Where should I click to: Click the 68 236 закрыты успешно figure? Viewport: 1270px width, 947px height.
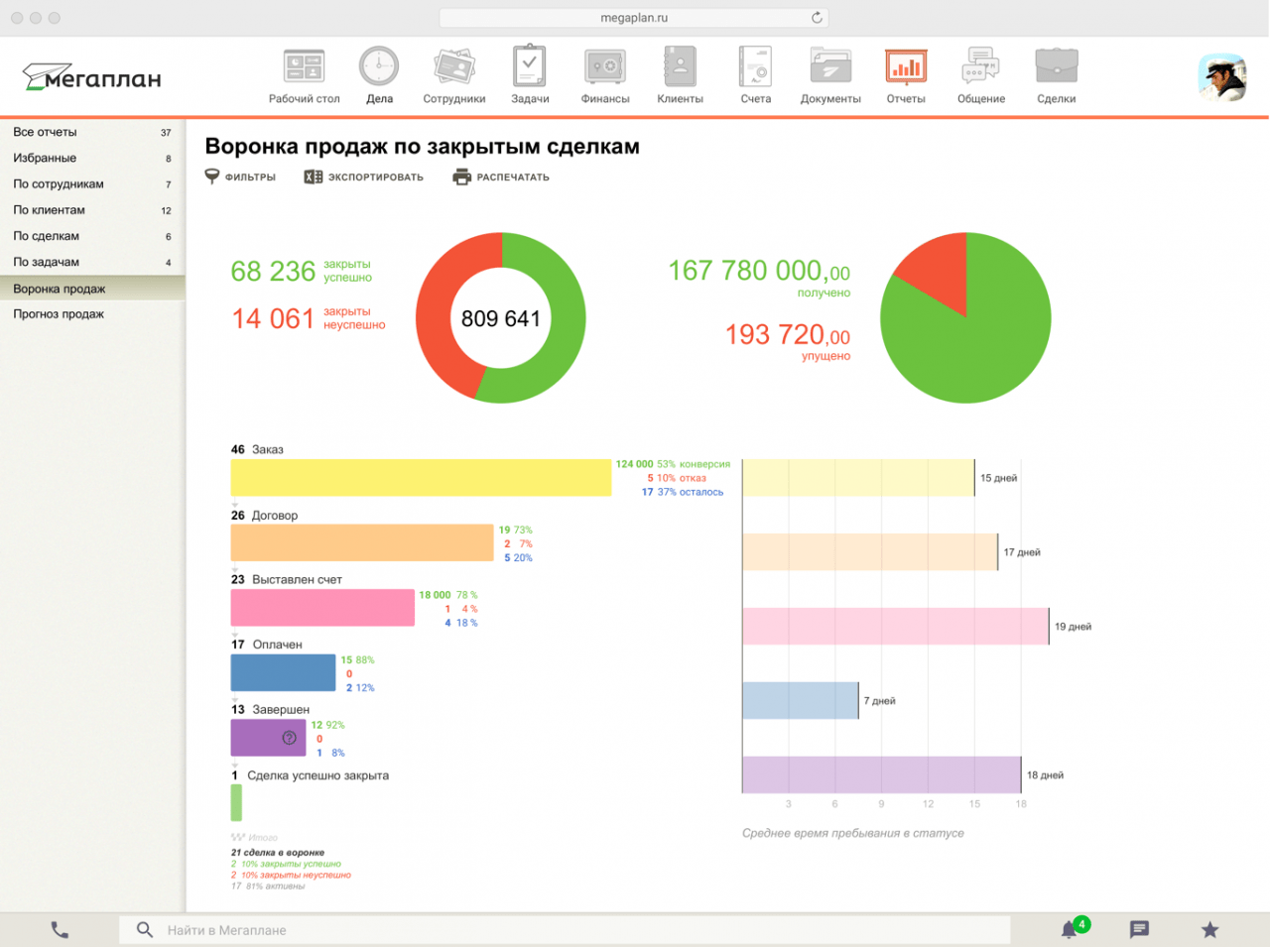point(302,271)
